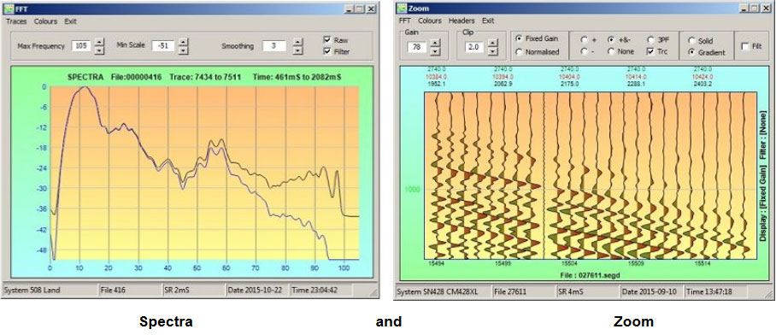Select the Fixed Gain radio button

pos(519,38)
